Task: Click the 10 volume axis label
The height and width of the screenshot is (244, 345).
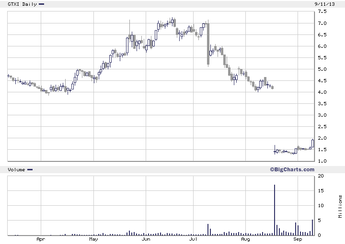Action: pyautogui.click(x=321, y=206)
